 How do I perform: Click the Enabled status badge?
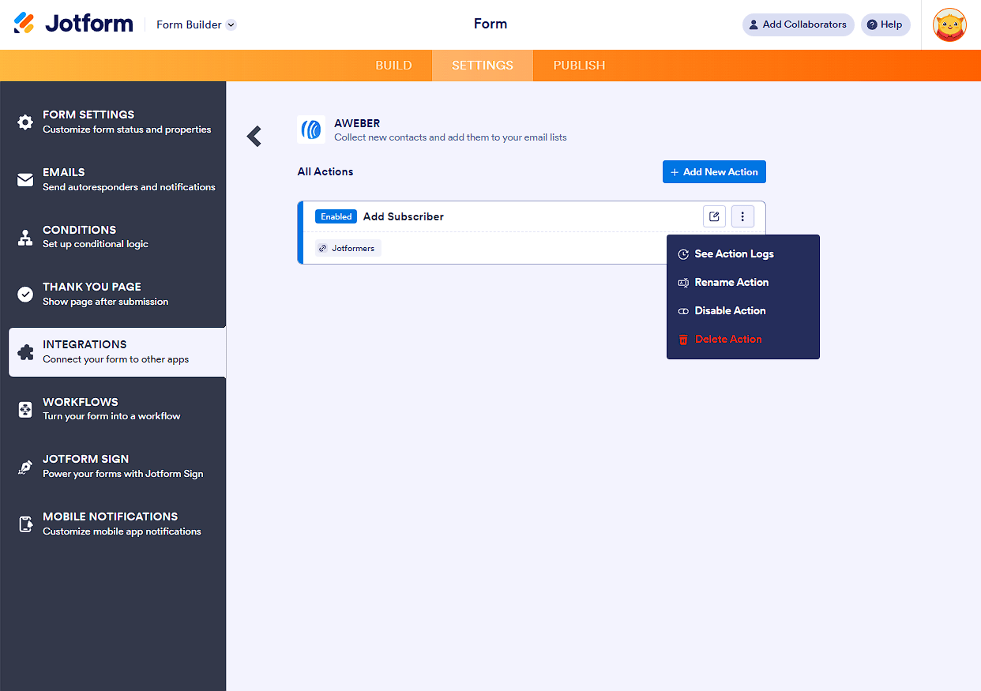(x=336, y=216)
